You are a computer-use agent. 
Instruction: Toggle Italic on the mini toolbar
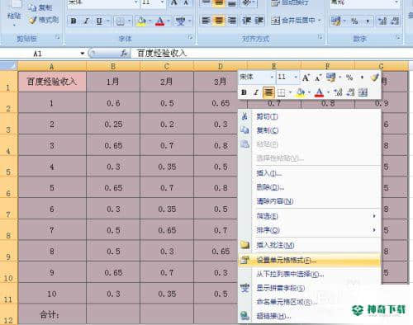(256, 92)
